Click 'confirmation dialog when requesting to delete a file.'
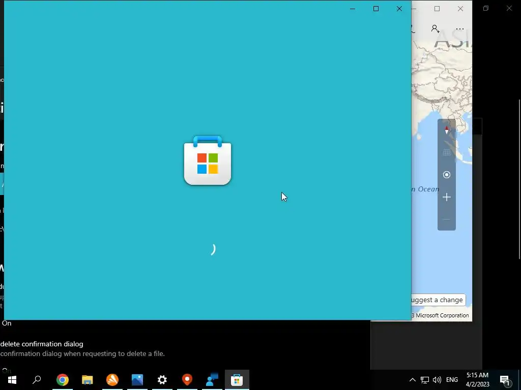Screen dimensions: 521x390 click(82, 353)
